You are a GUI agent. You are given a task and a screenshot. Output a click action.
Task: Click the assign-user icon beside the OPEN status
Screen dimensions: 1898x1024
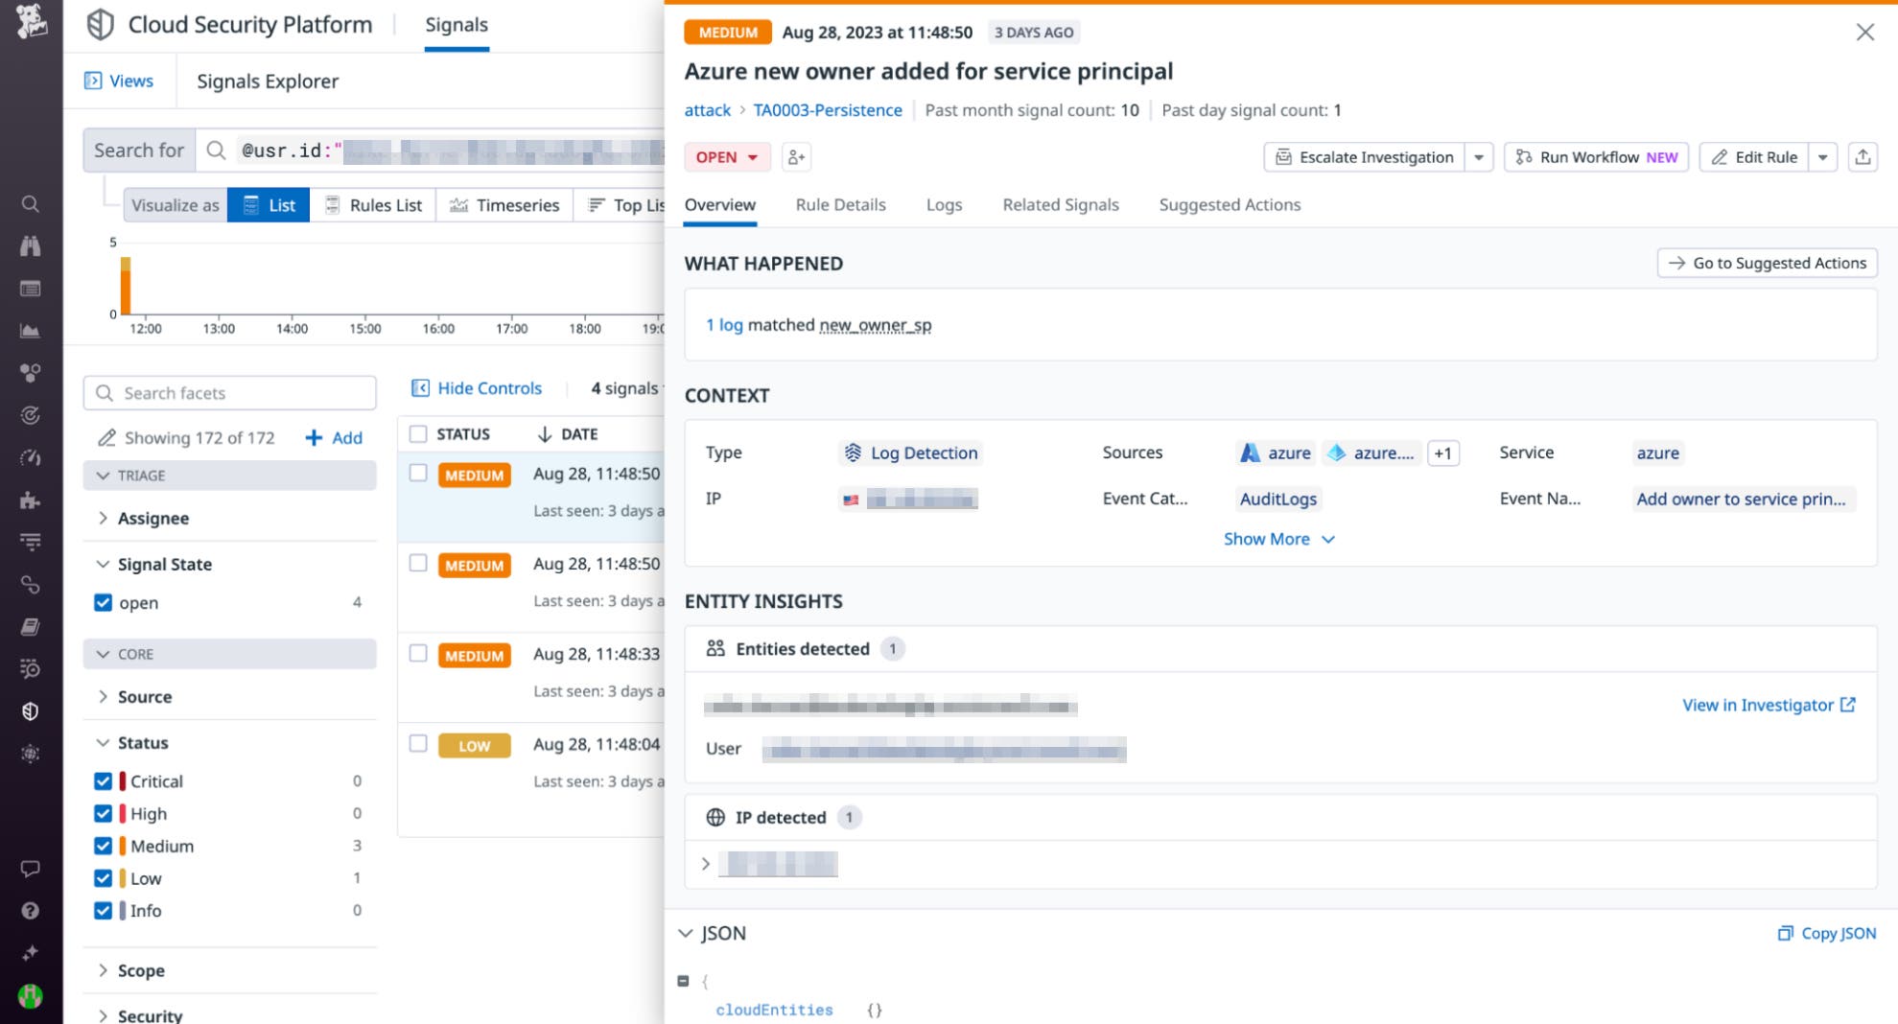point(794,156)
